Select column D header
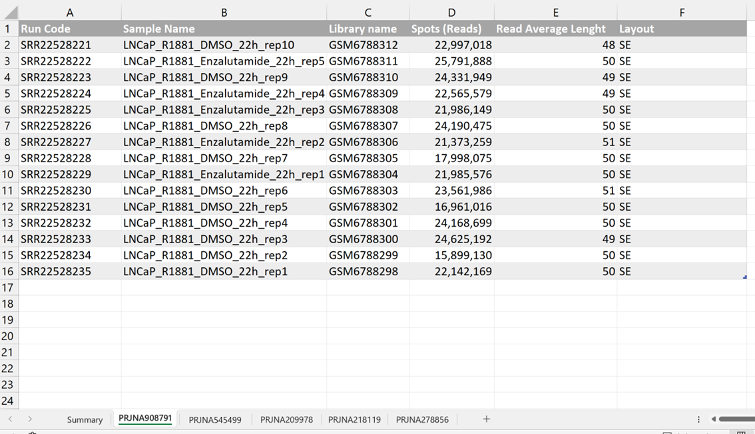Viewport: 755px width, 434px height. coord(451,13)
